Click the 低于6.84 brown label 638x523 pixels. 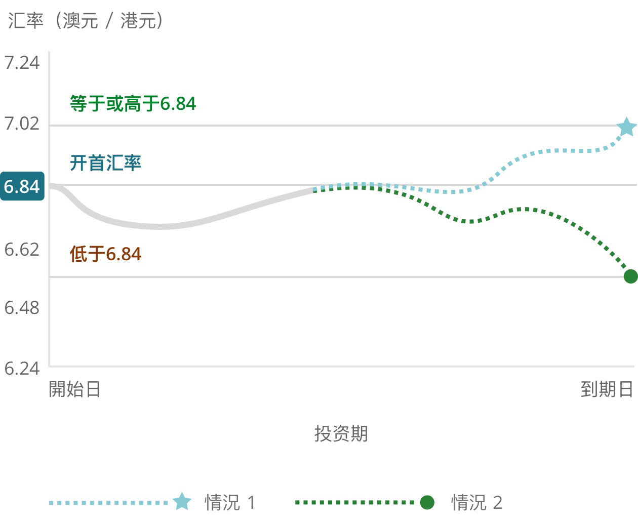click(105, 254)
